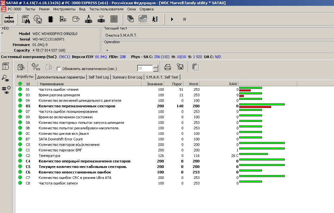Viewport: 334px width, 213px height.
Task: Open the Справка menu
Action: [147, 9]
